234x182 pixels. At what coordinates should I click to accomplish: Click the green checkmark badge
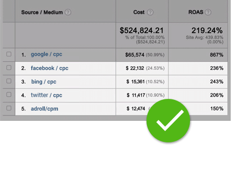coord(168,121)
